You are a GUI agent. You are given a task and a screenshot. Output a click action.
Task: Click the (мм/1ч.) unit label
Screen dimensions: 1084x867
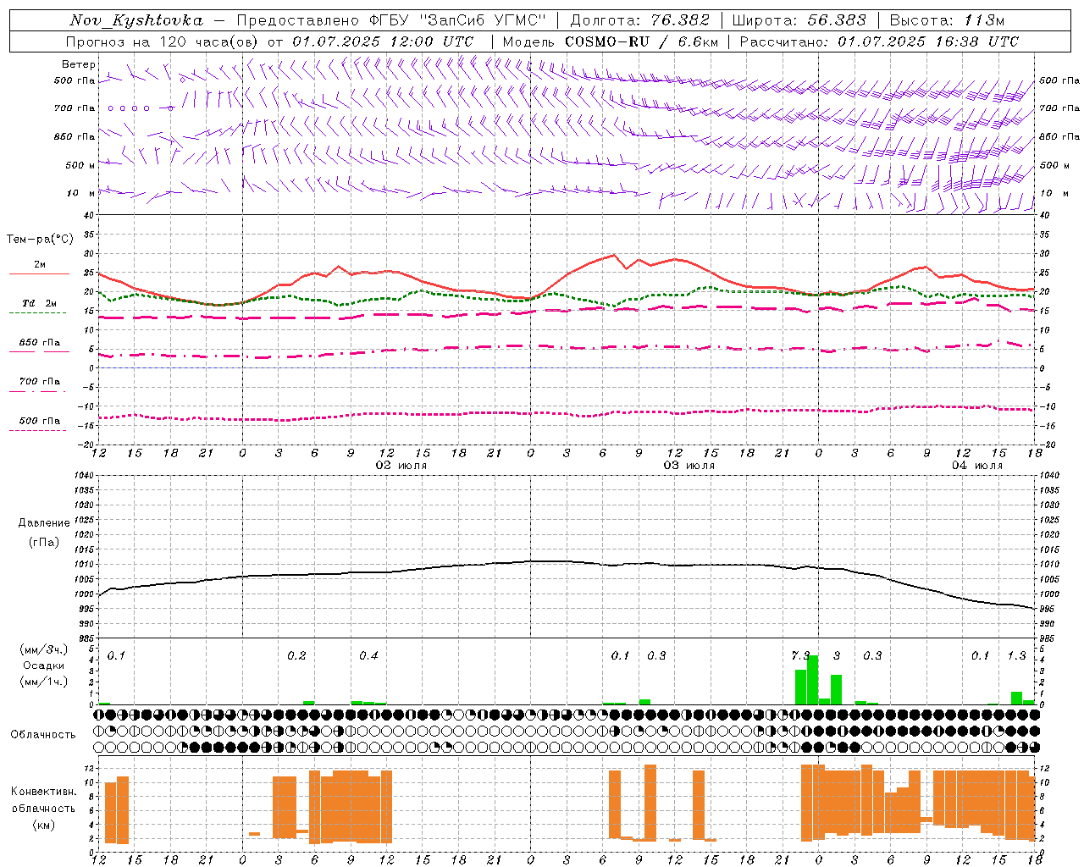tap(43, 682)
